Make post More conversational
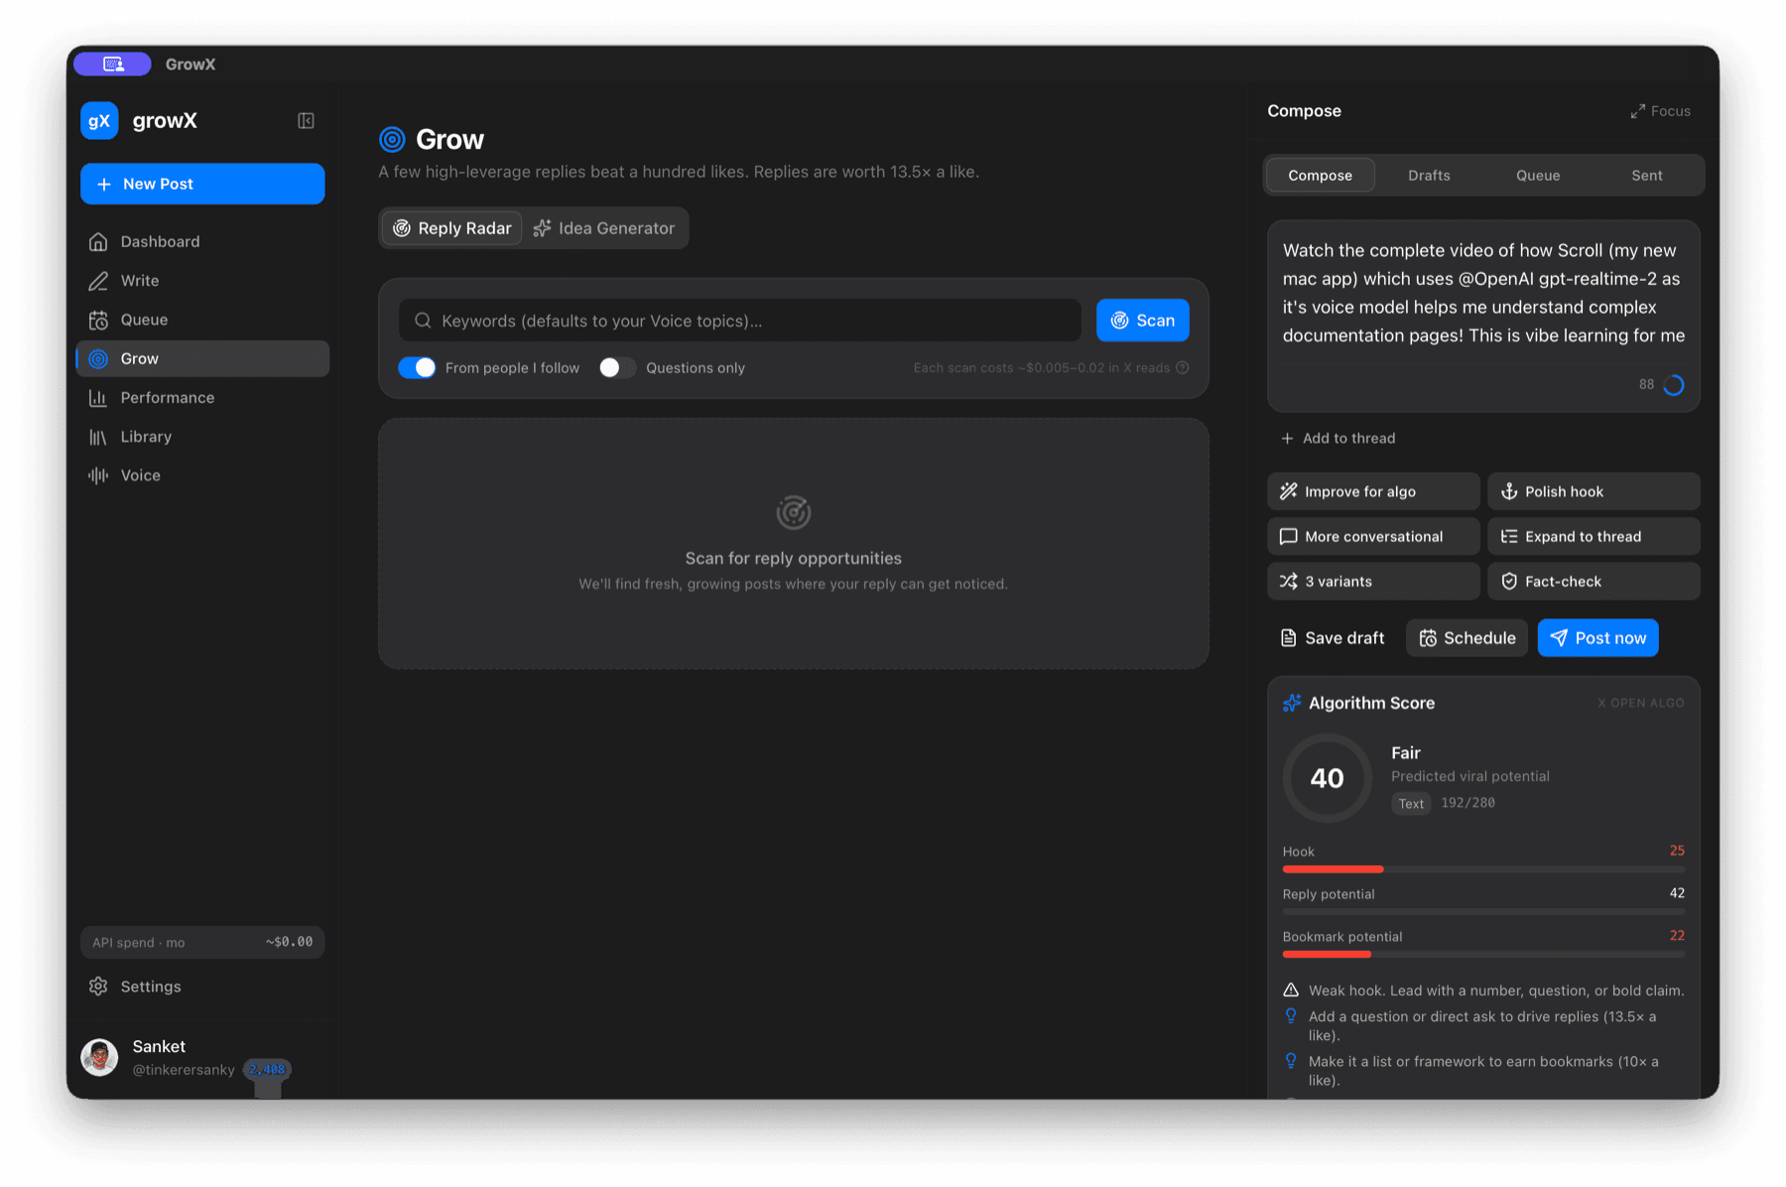The width and height of the screenshot is (1786, 1187). [x=1373, y=537]
